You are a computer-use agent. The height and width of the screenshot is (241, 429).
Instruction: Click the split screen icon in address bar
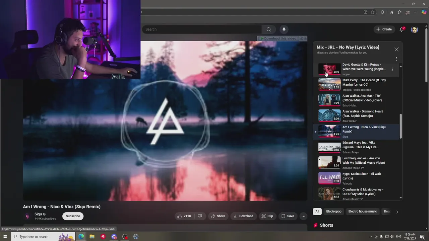coord(365,12)
